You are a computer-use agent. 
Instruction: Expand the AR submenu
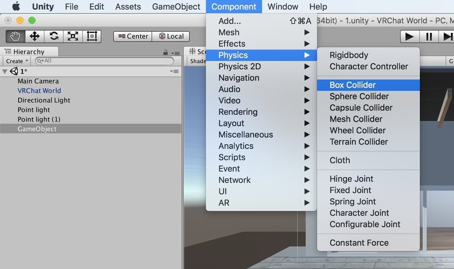261,203
